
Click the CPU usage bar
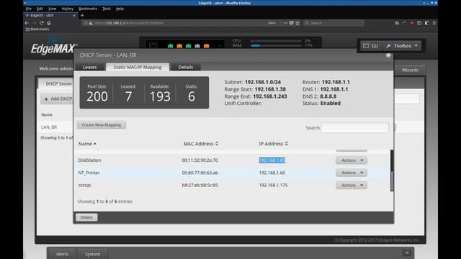pos(277,41)
